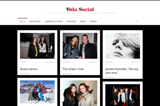Open the black-and-white blonde portrait thumbnail
The width and height of the screenshot is (160, 106).
123,46
